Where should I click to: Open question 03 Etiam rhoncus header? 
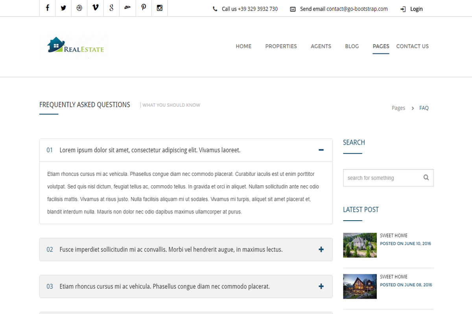point(186,287)
